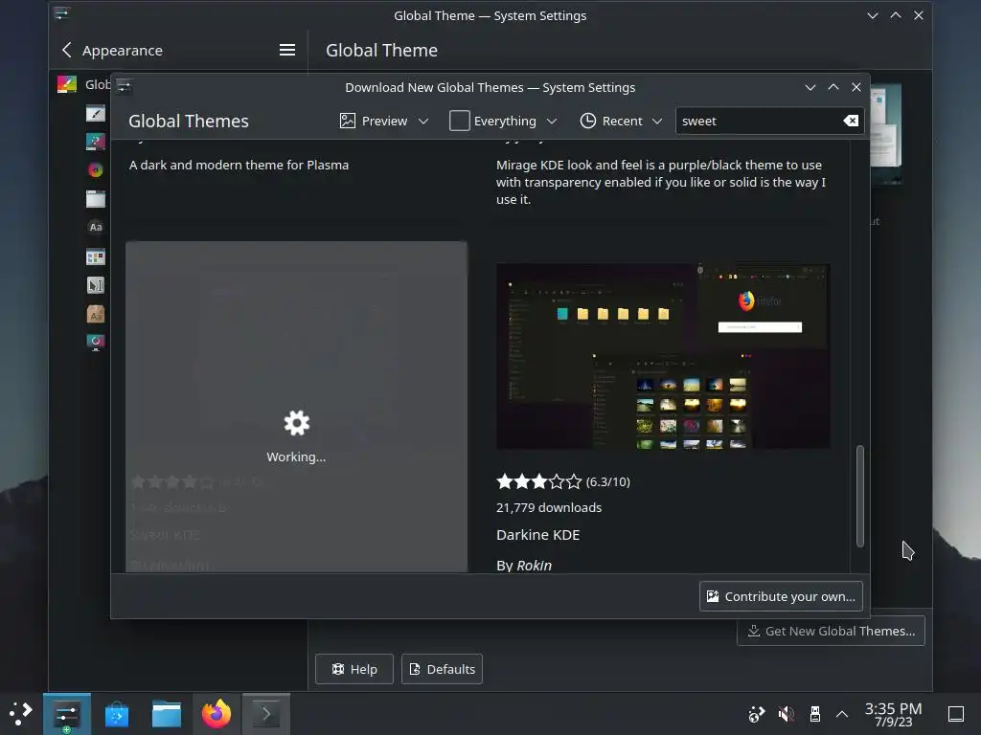Open Plasma Style settings in sidebar
981x735 pixels.
click(x=96, y=142)
